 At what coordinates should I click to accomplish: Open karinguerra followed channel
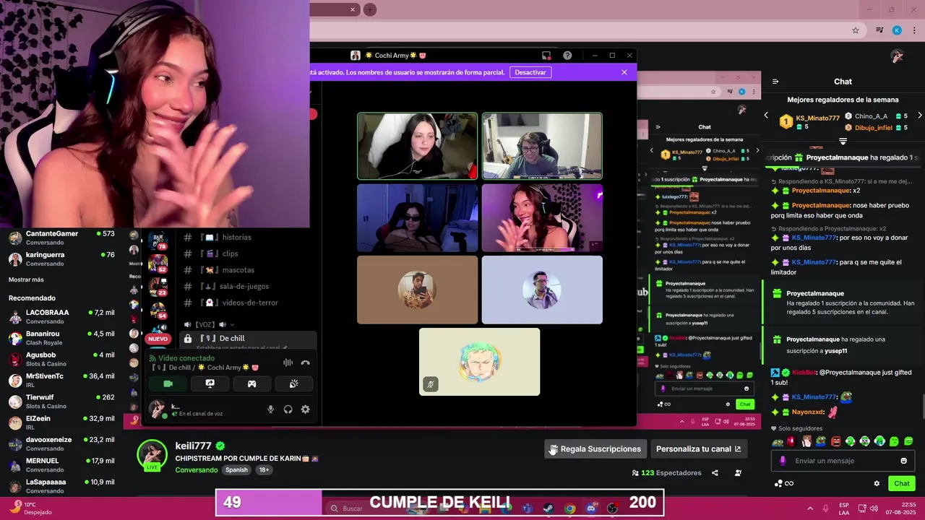(x=62, y=259)
